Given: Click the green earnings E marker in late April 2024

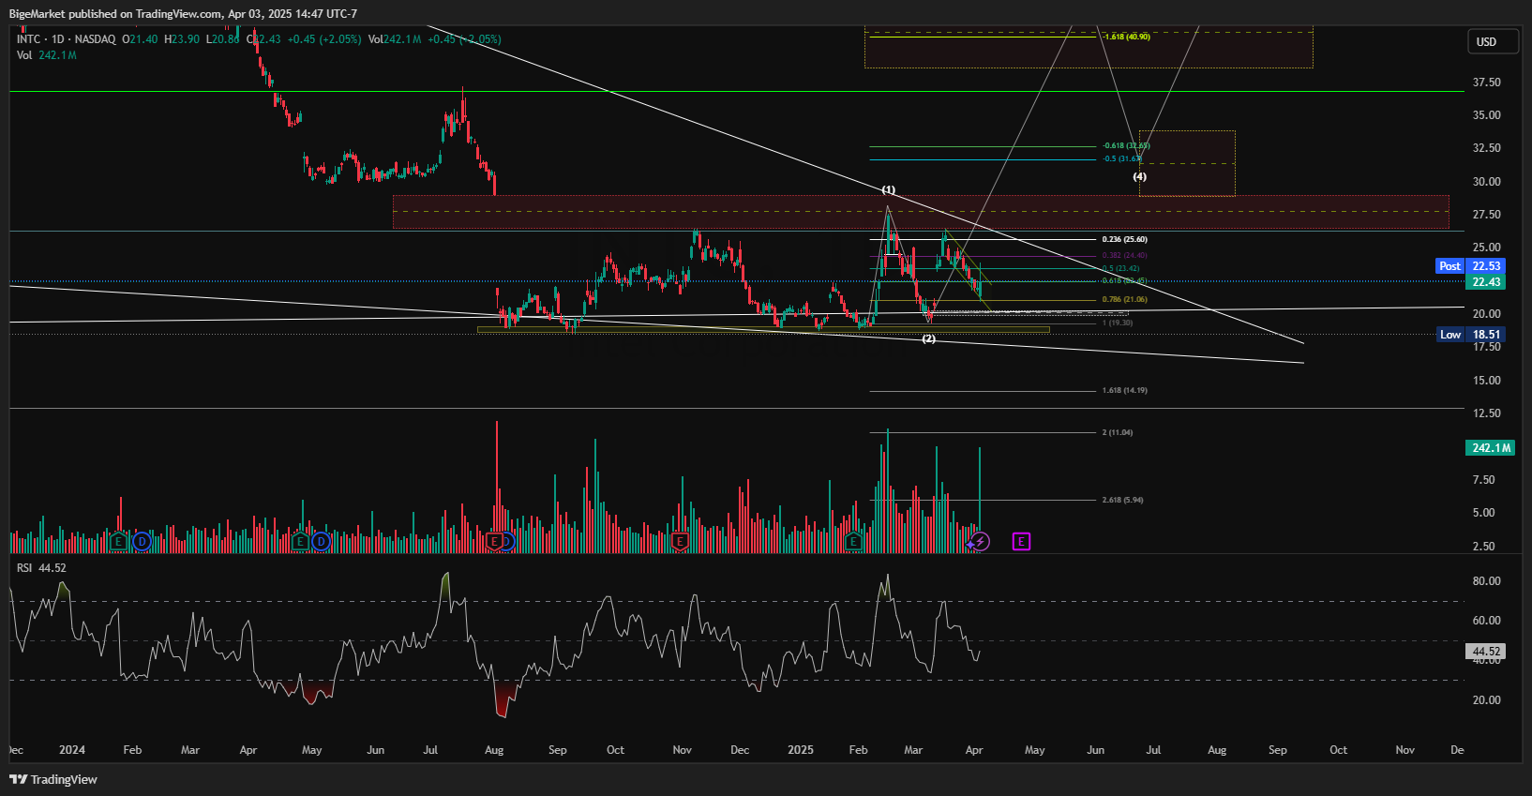Looking at the screenshot, I should click(x=300, y=541).
